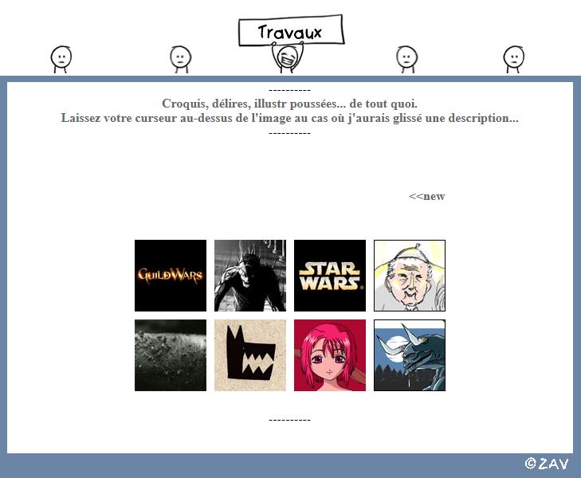Viewport: 581px width, 478px height.
Task: Open the black-and-white spiky creature thumbnail
Action: 250,276
